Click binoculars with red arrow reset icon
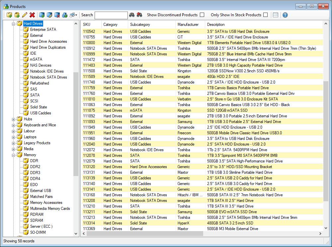Screen dimensions: 332x247 (x=139, y=15)
